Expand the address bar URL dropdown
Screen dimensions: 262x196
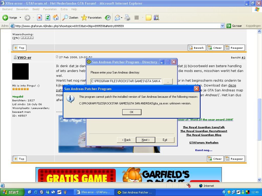click(x=222, y=26)
